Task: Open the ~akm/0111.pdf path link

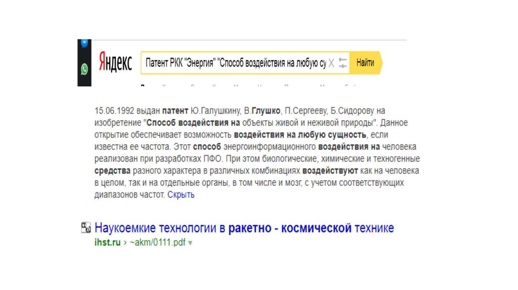Action: pyautogui.click(x=158, y=243)
